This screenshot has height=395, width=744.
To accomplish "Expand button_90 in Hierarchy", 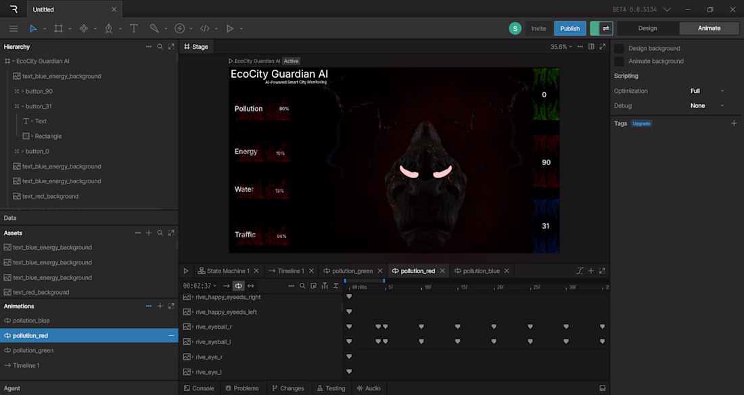I will [x=22, y=91].
